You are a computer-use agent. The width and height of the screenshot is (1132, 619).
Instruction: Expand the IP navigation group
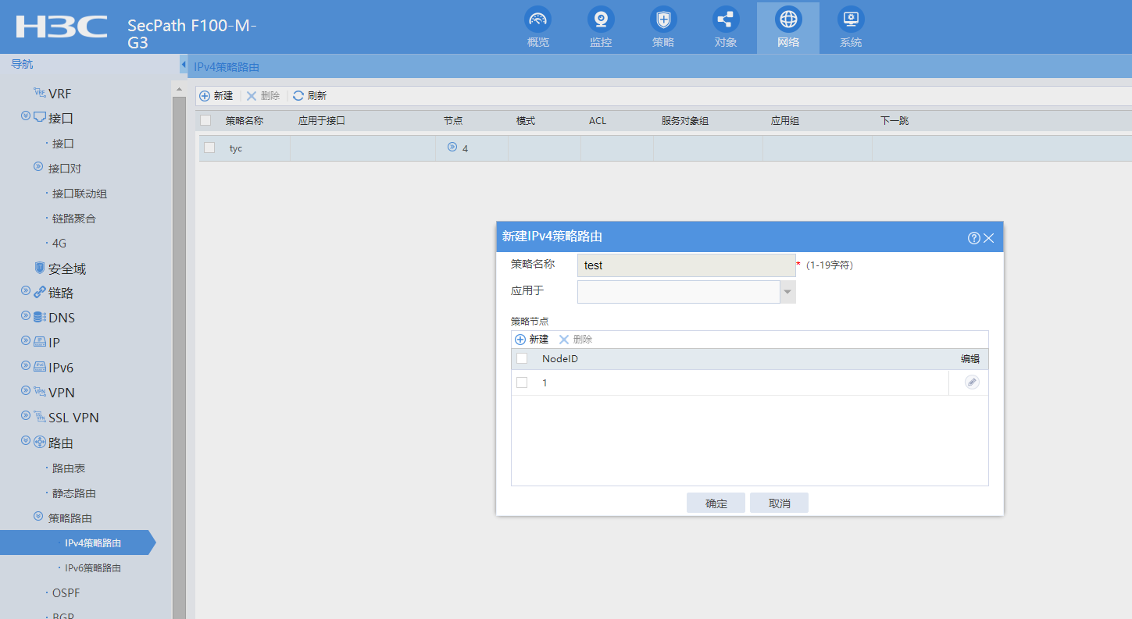(x=26, y=342)
